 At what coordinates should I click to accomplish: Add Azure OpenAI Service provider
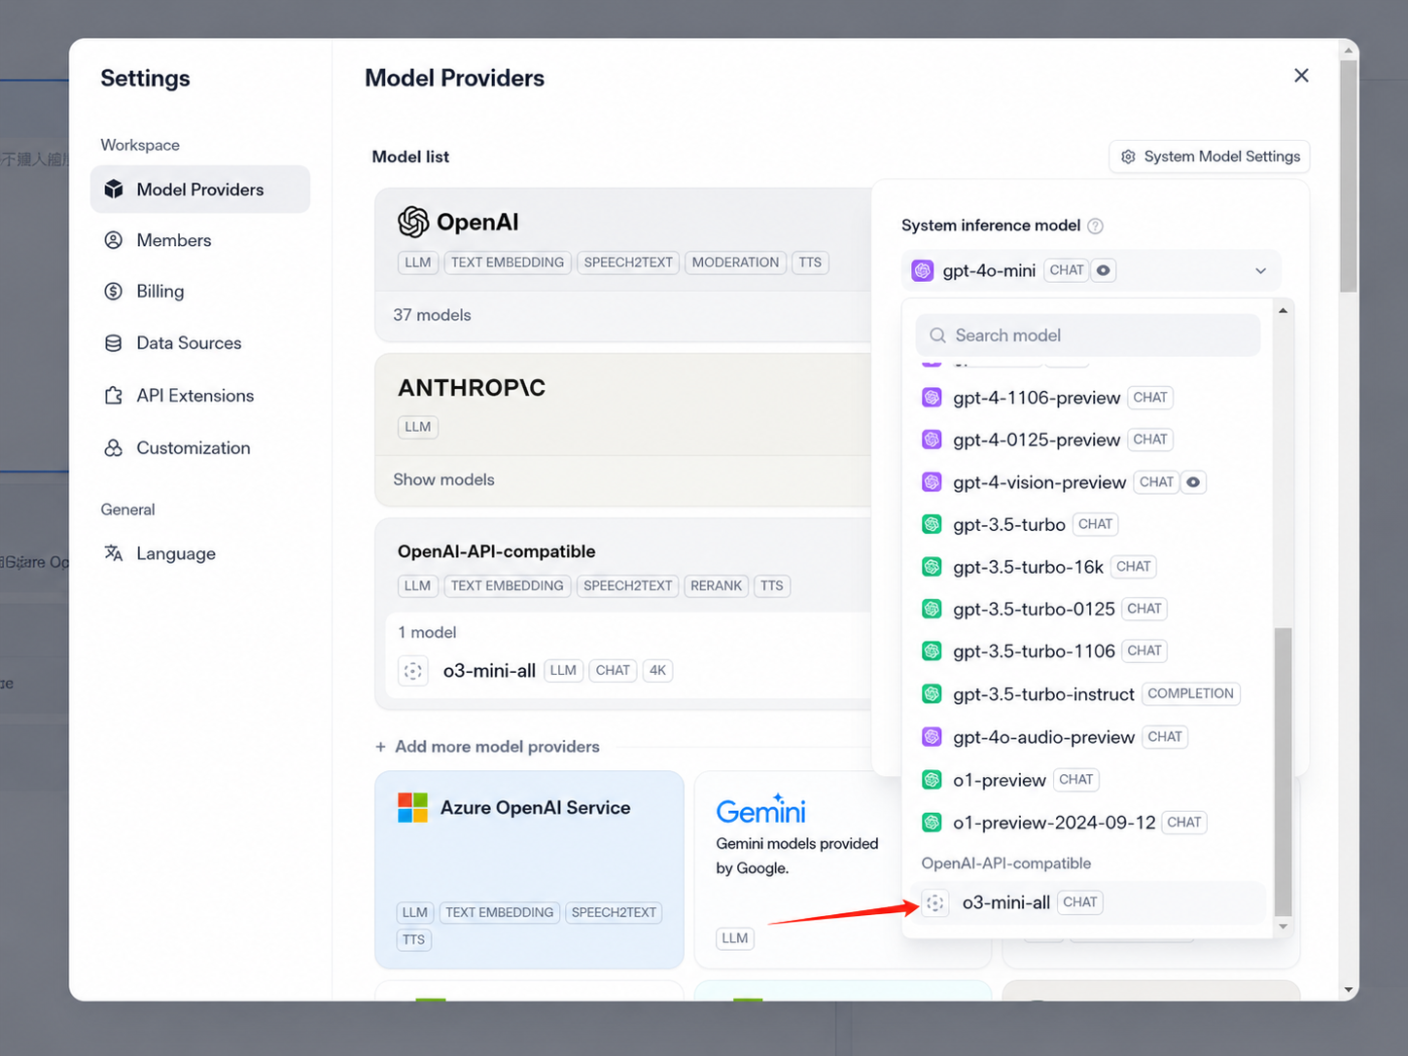(529, 869)
